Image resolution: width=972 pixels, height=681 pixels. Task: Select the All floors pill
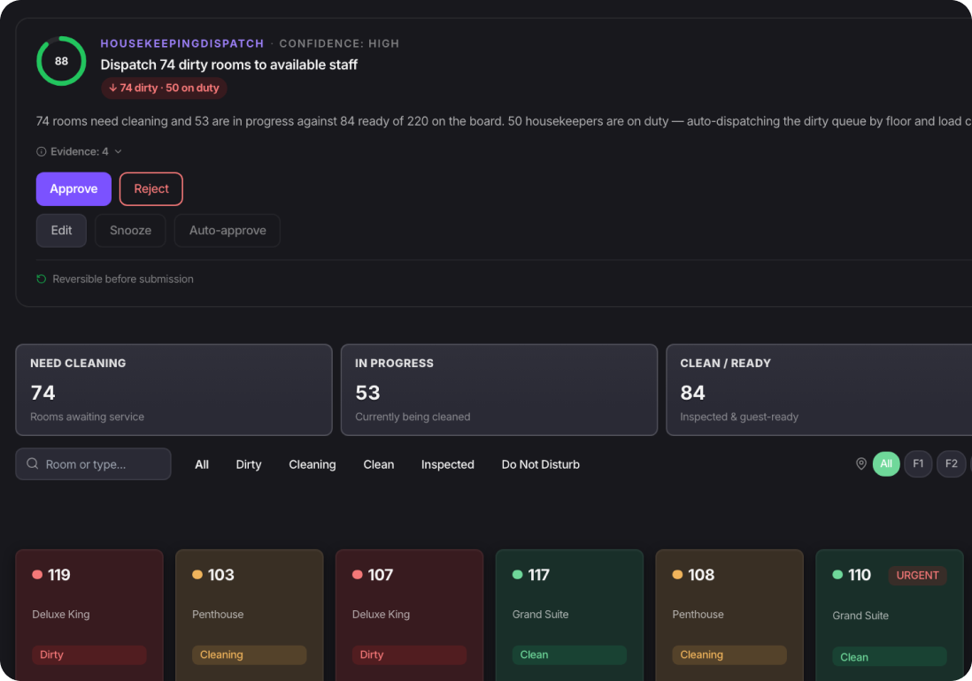886,463
